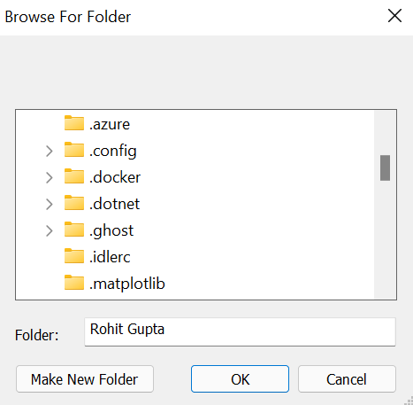Expand the .config folder tree node
413x405 pixels.
[x=50, y=152]
